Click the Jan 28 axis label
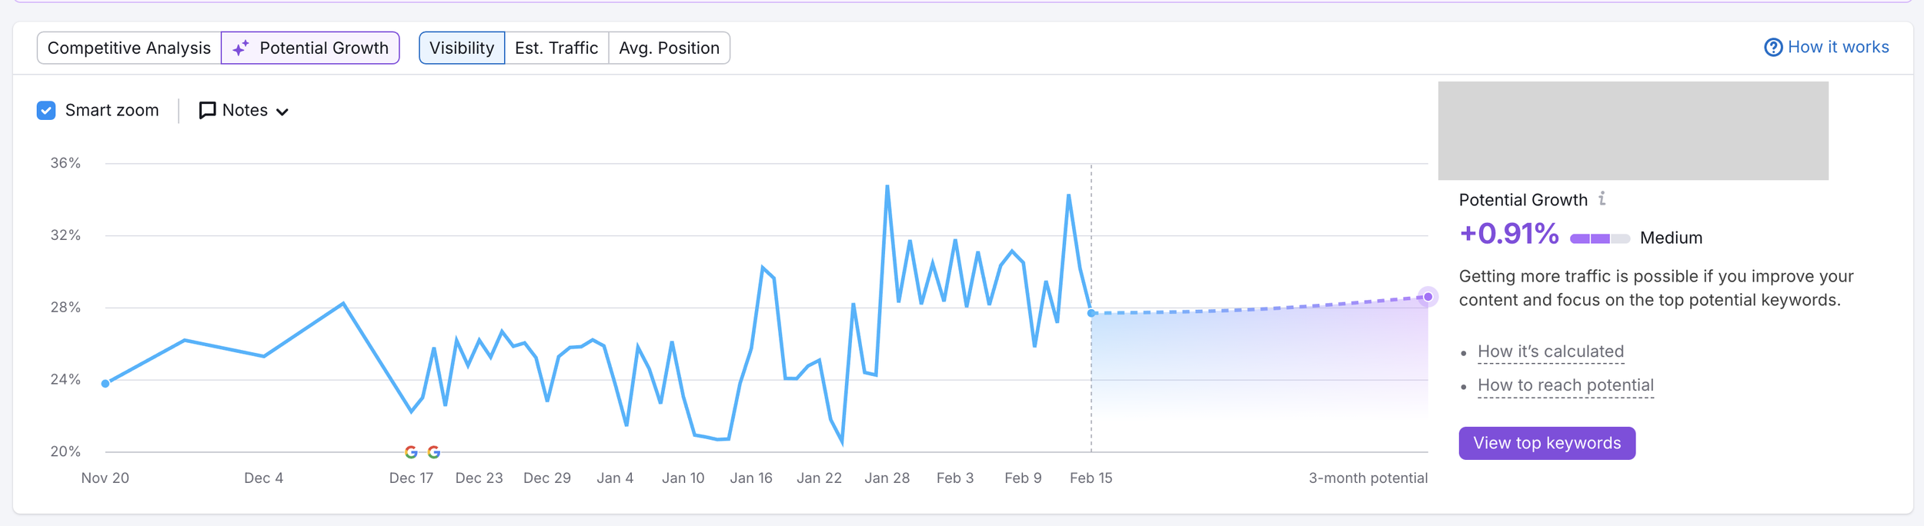This screenshot has height=526, width=1924. click(x=887, y=478)
